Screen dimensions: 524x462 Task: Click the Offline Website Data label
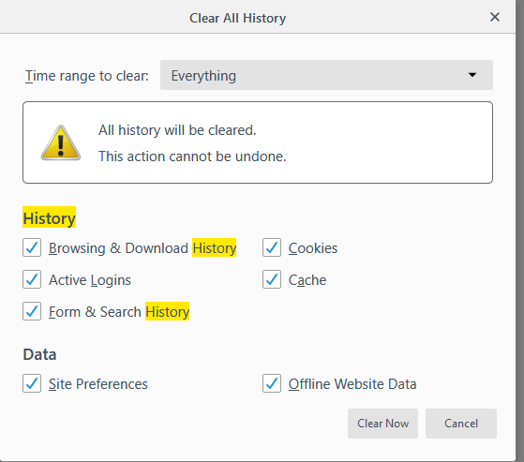[x=352, y=384]
